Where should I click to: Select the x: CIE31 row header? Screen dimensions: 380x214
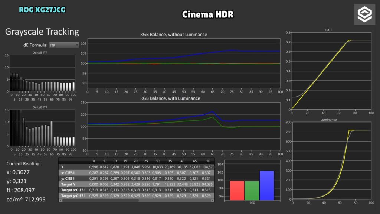[68, 173]
